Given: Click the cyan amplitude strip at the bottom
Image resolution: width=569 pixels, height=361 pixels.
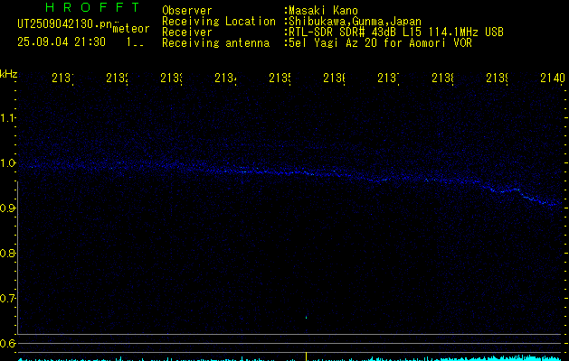Looking at the screenshot, I should 290,358.
